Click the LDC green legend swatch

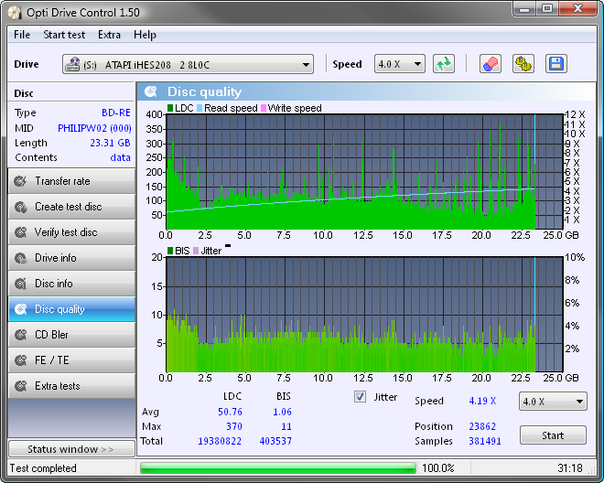click(170, 108)
